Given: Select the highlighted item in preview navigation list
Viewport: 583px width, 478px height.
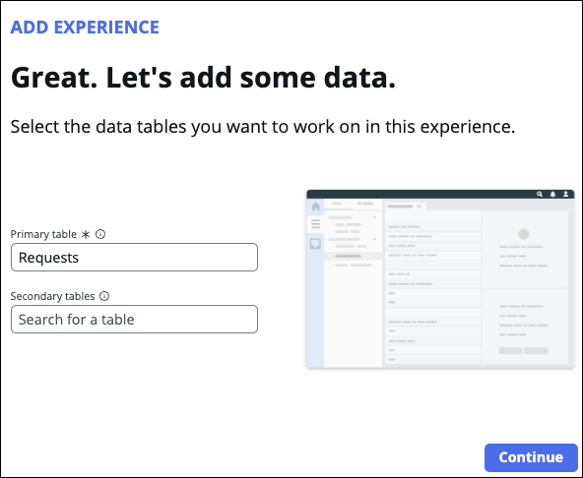Looking at the screenshot, I should [x=354, y=256].
